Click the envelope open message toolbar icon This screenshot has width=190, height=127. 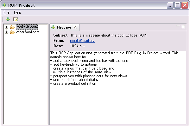point(16,19)
